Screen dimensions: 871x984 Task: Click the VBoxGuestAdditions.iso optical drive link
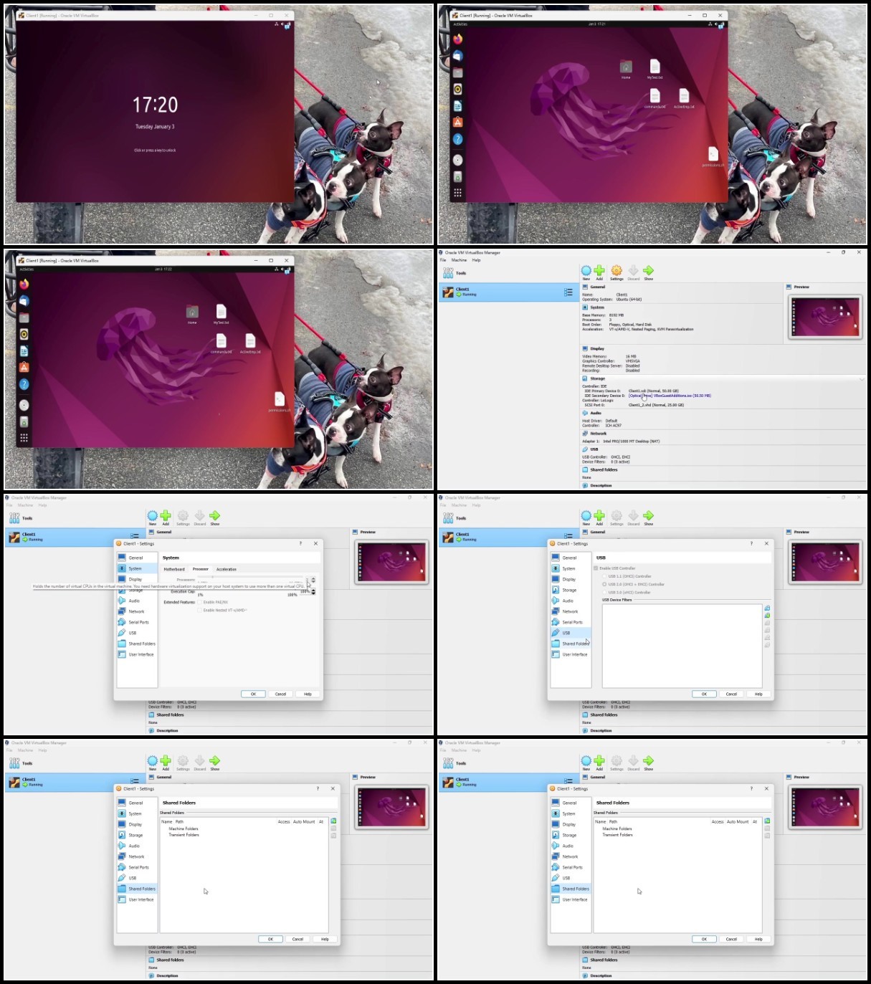click(x=670, y=396)
